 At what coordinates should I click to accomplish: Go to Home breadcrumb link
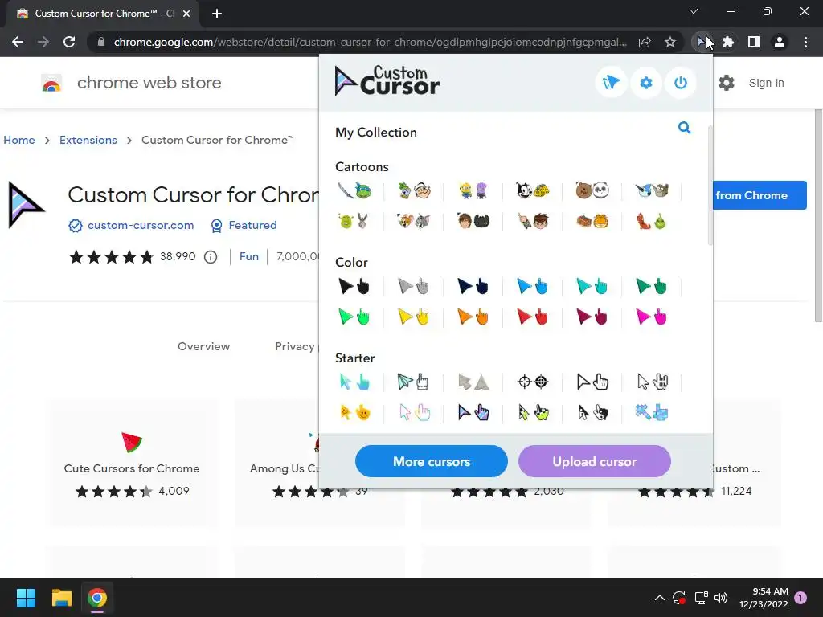click(x=19, y=140)
